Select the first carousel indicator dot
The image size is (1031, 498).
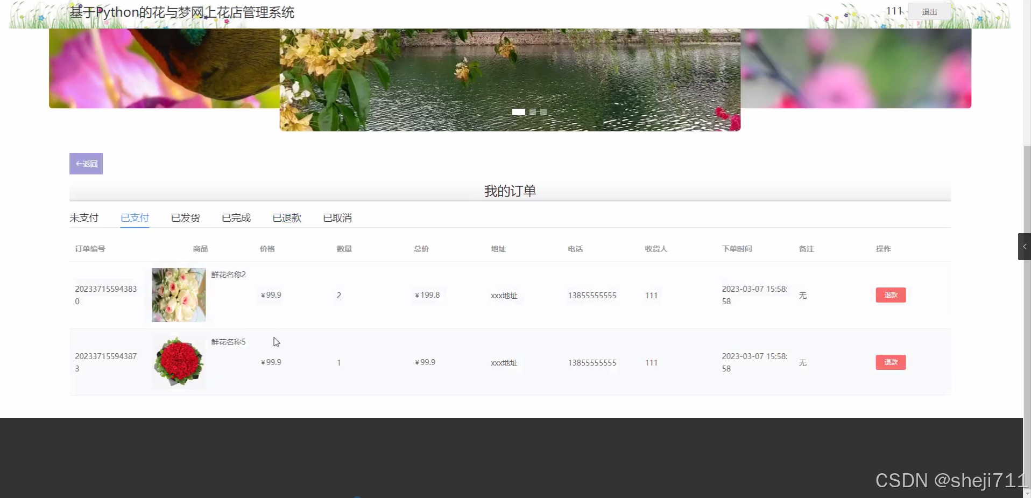[x=518, y=112]
